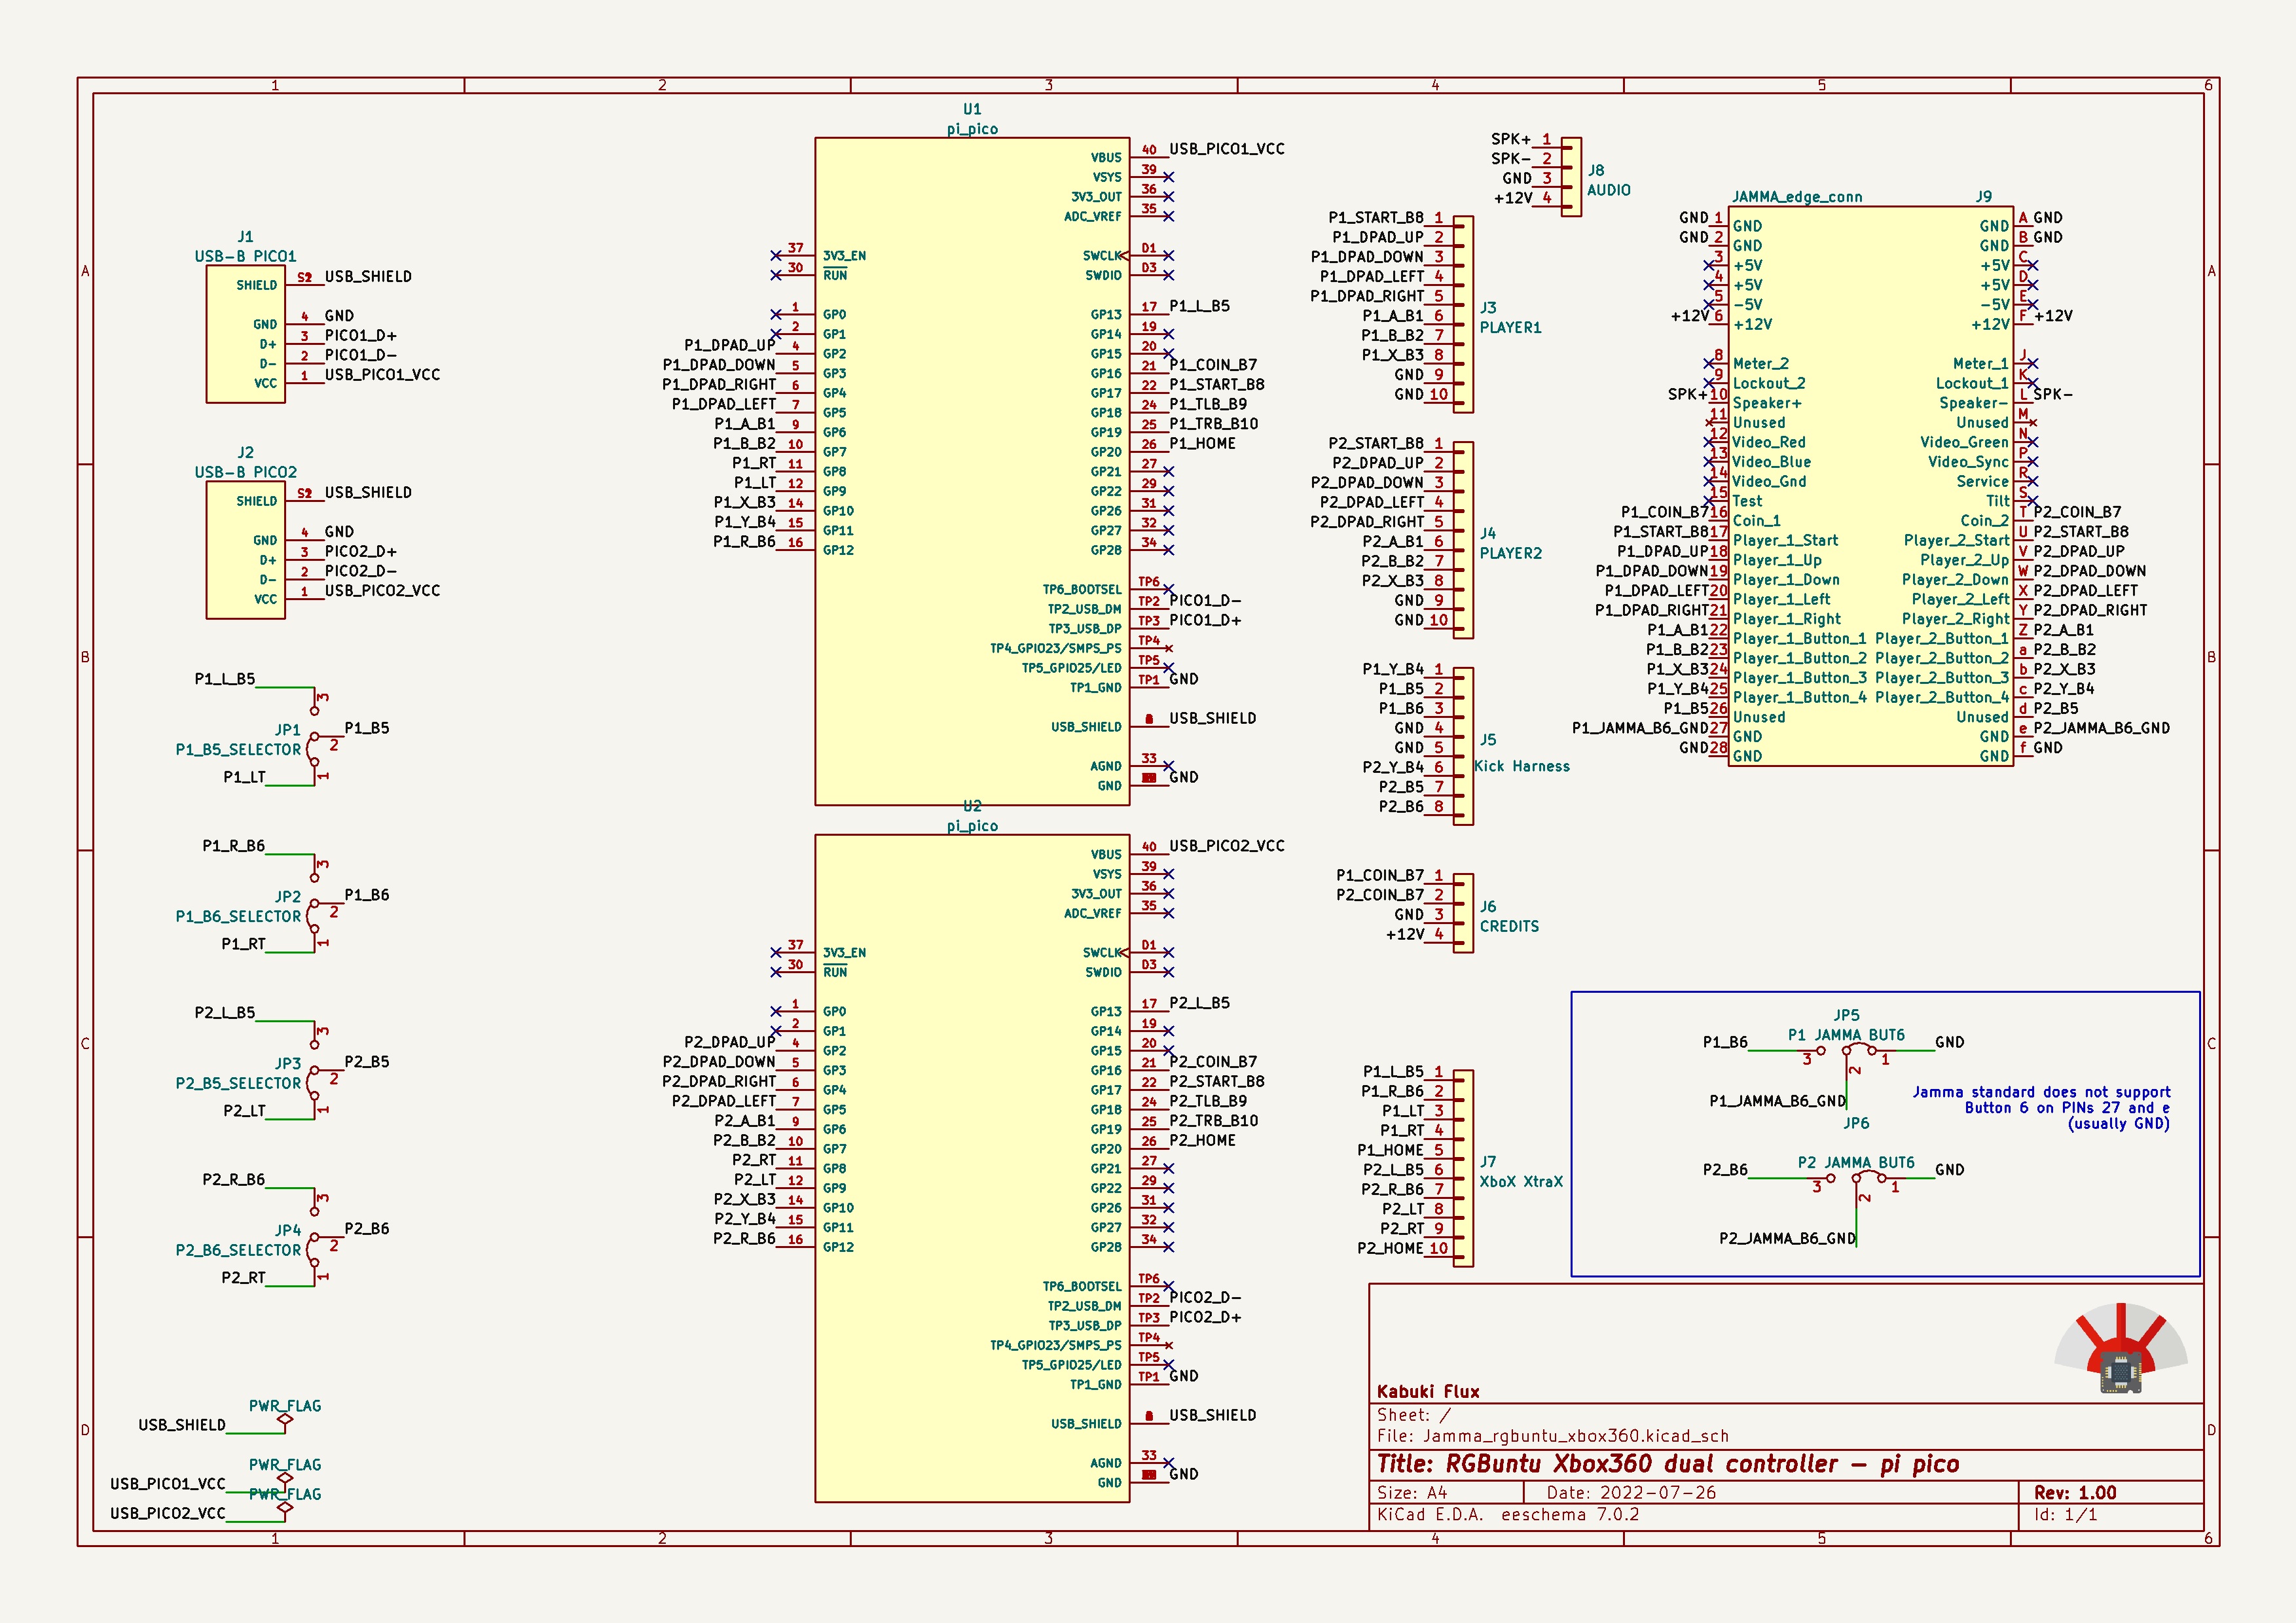Select the J8 AUDIO connector symbol
This screenshot has width=2296, height=1623.
pyautogui.click(x=1571, y=177)
